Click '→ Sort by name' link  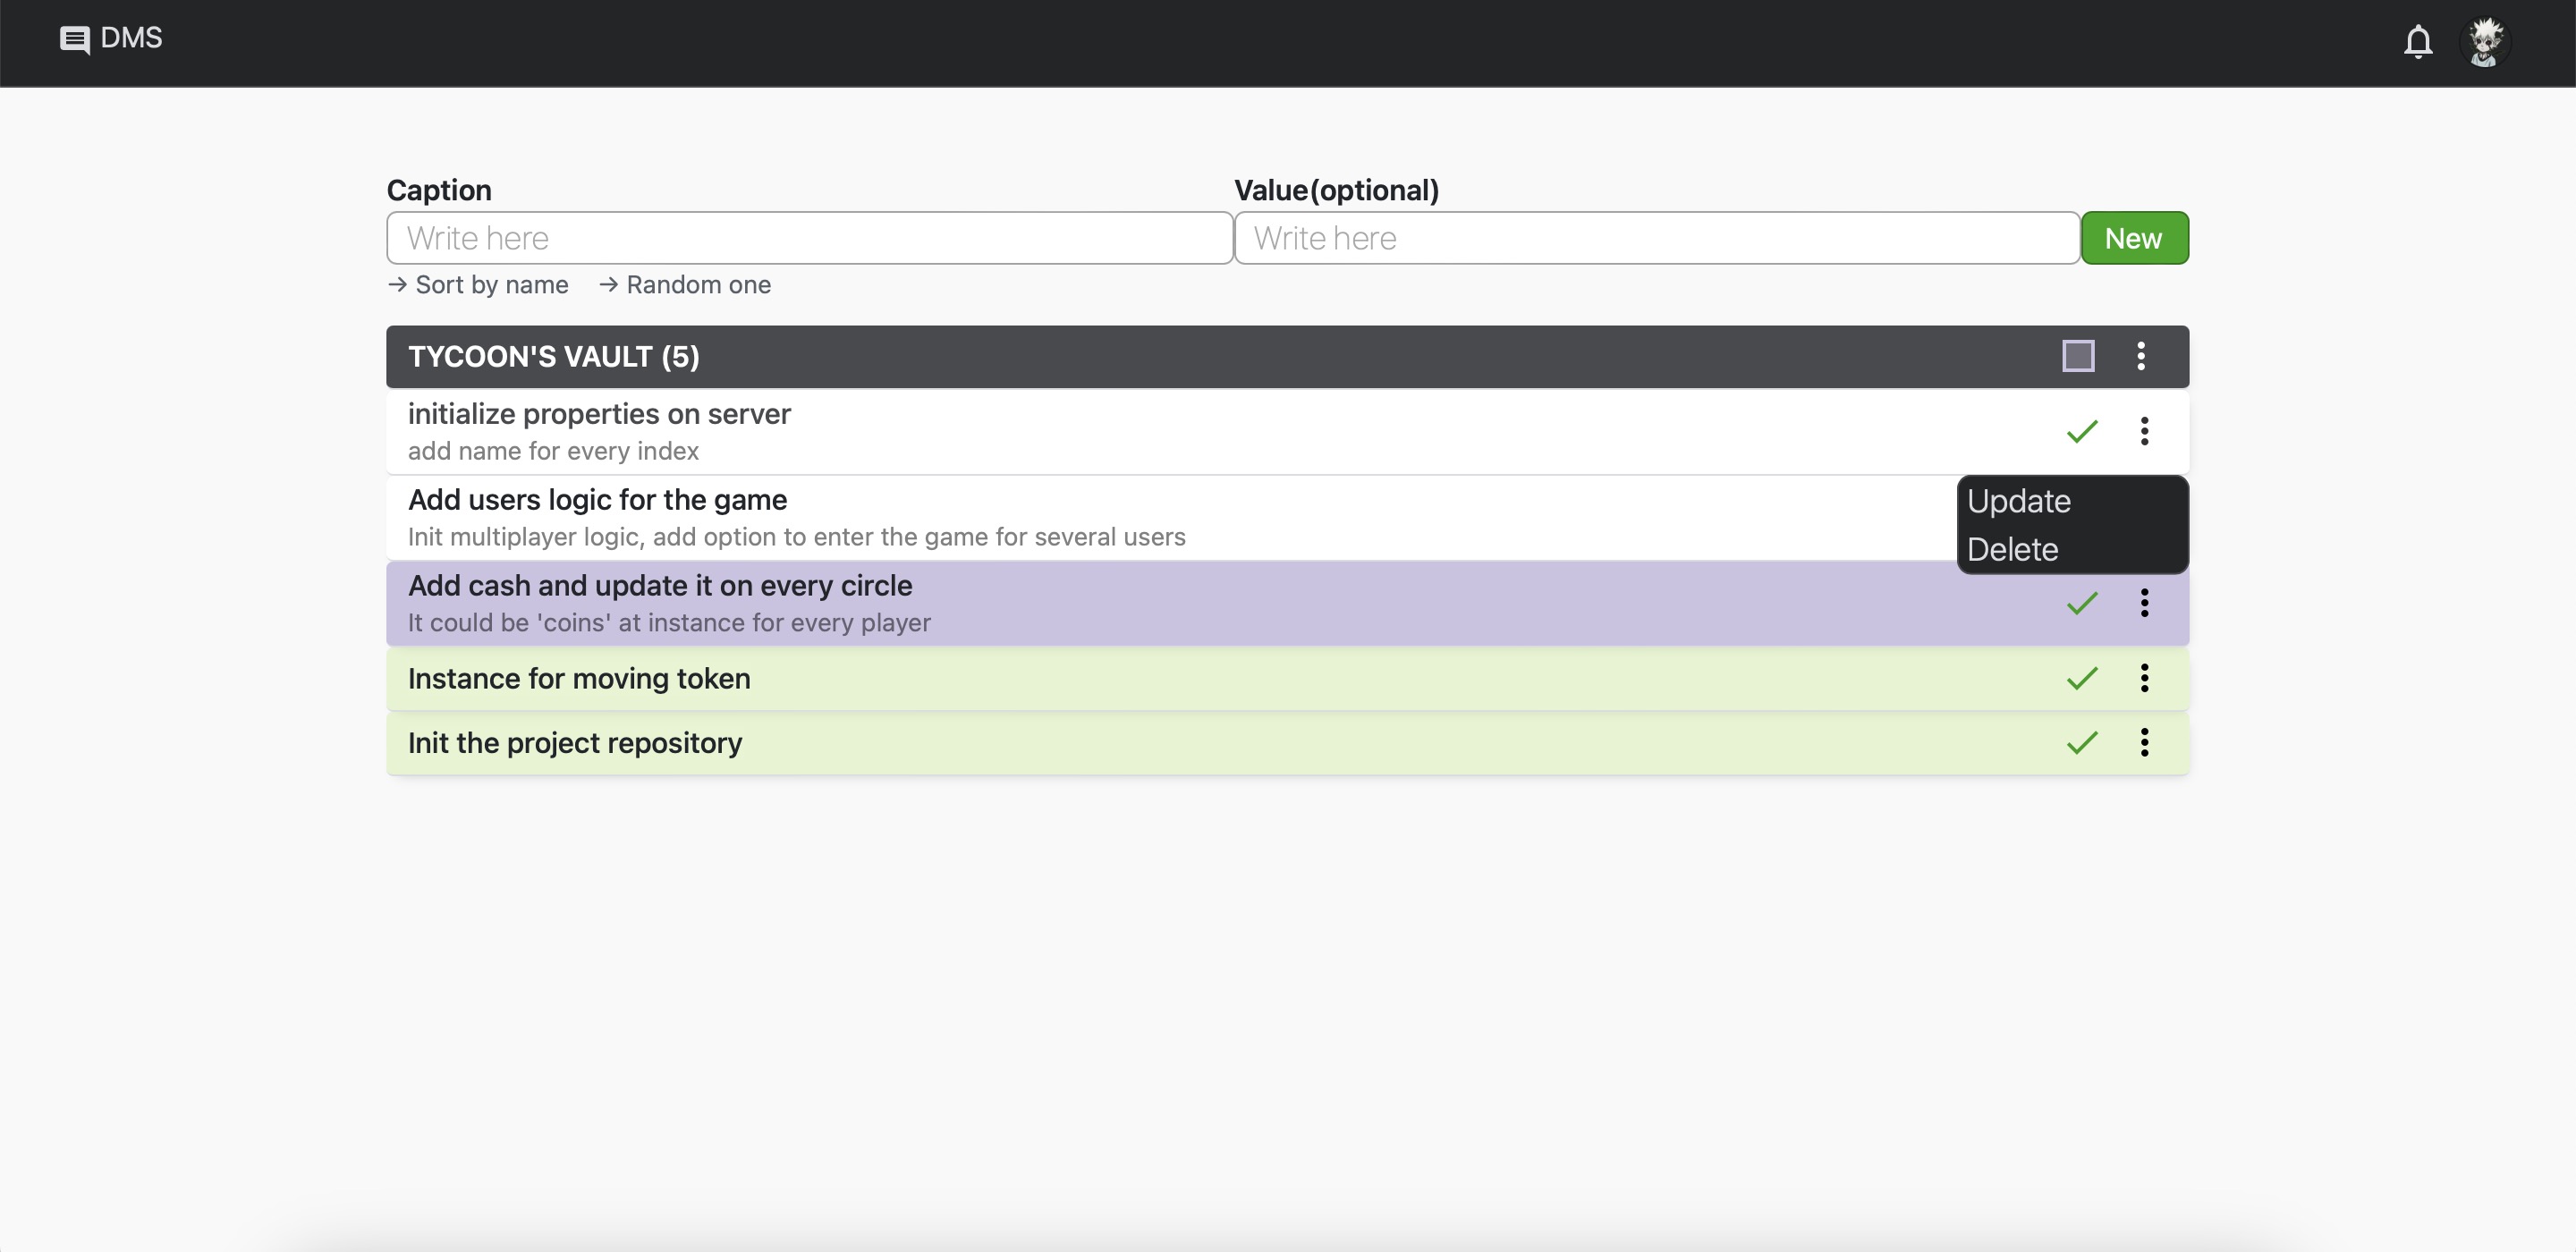pos(477,284)
